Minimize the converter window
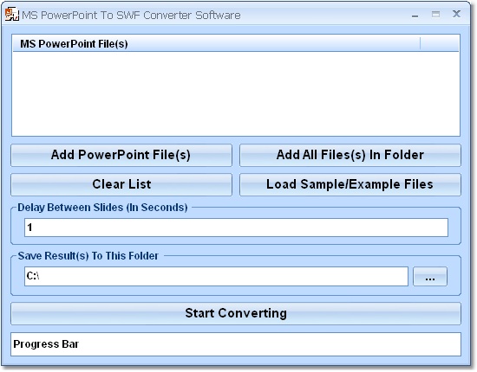The height and width of the screenshot is (372, 477). tap(415, 15)
